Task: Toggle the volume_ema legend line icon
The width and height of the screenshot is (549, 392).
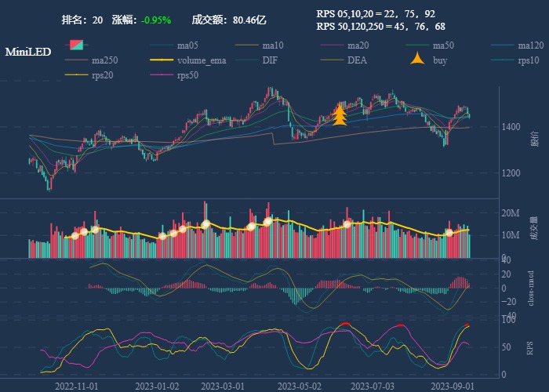Action: [x=162, y=60]
